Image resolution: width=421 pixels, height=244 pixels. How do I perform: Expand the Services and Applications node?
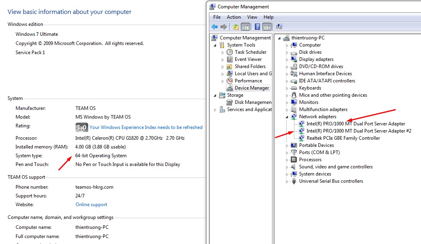pyautogui.click(x=215, y=110)
